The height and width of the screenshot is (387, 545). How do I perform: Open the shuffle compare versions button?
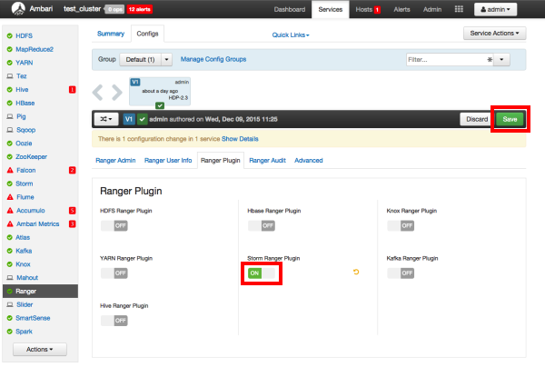click(x=106, y=119)
